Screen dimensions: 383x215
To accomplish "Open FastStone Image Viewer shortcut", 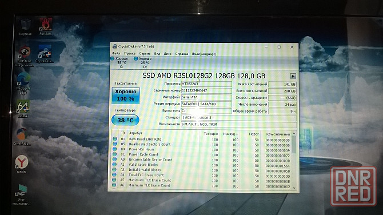I will pos(24,57).
